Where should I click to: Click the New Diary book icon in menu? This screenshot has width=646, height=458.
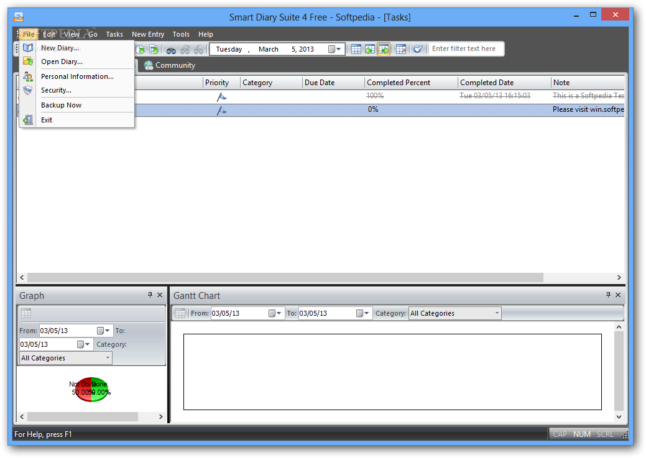[28, 48]
